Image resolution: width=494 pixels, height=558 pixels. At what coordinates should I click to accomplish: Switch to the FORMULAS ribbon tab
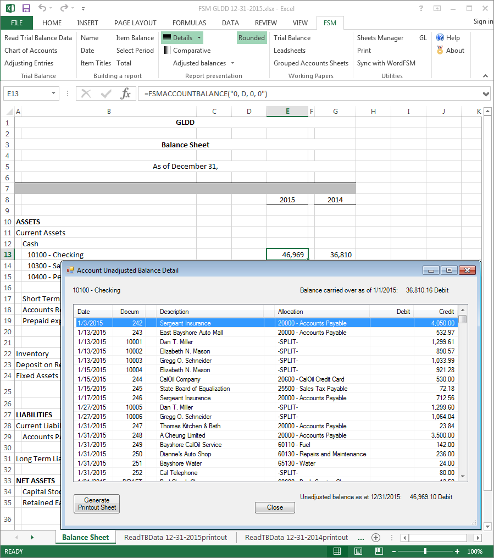[x=189, y=23]
